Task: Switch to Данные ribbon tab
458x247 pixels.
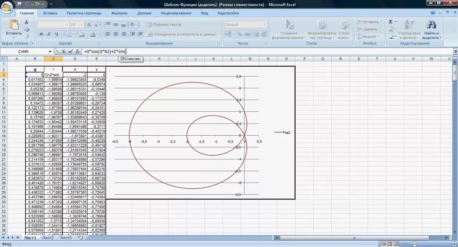Action: pyautogui.click(x=144, y=13)
